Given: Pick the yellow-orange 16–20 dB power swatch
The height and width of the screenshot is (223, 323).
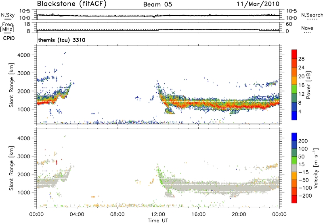Looking at the screenshot, I should tap(294, 81).
